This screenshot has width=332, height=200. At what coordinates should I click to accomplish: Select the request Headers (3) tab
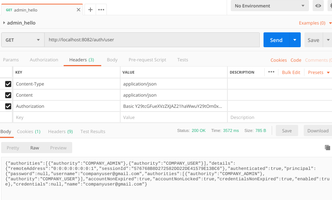coord(82,60)
